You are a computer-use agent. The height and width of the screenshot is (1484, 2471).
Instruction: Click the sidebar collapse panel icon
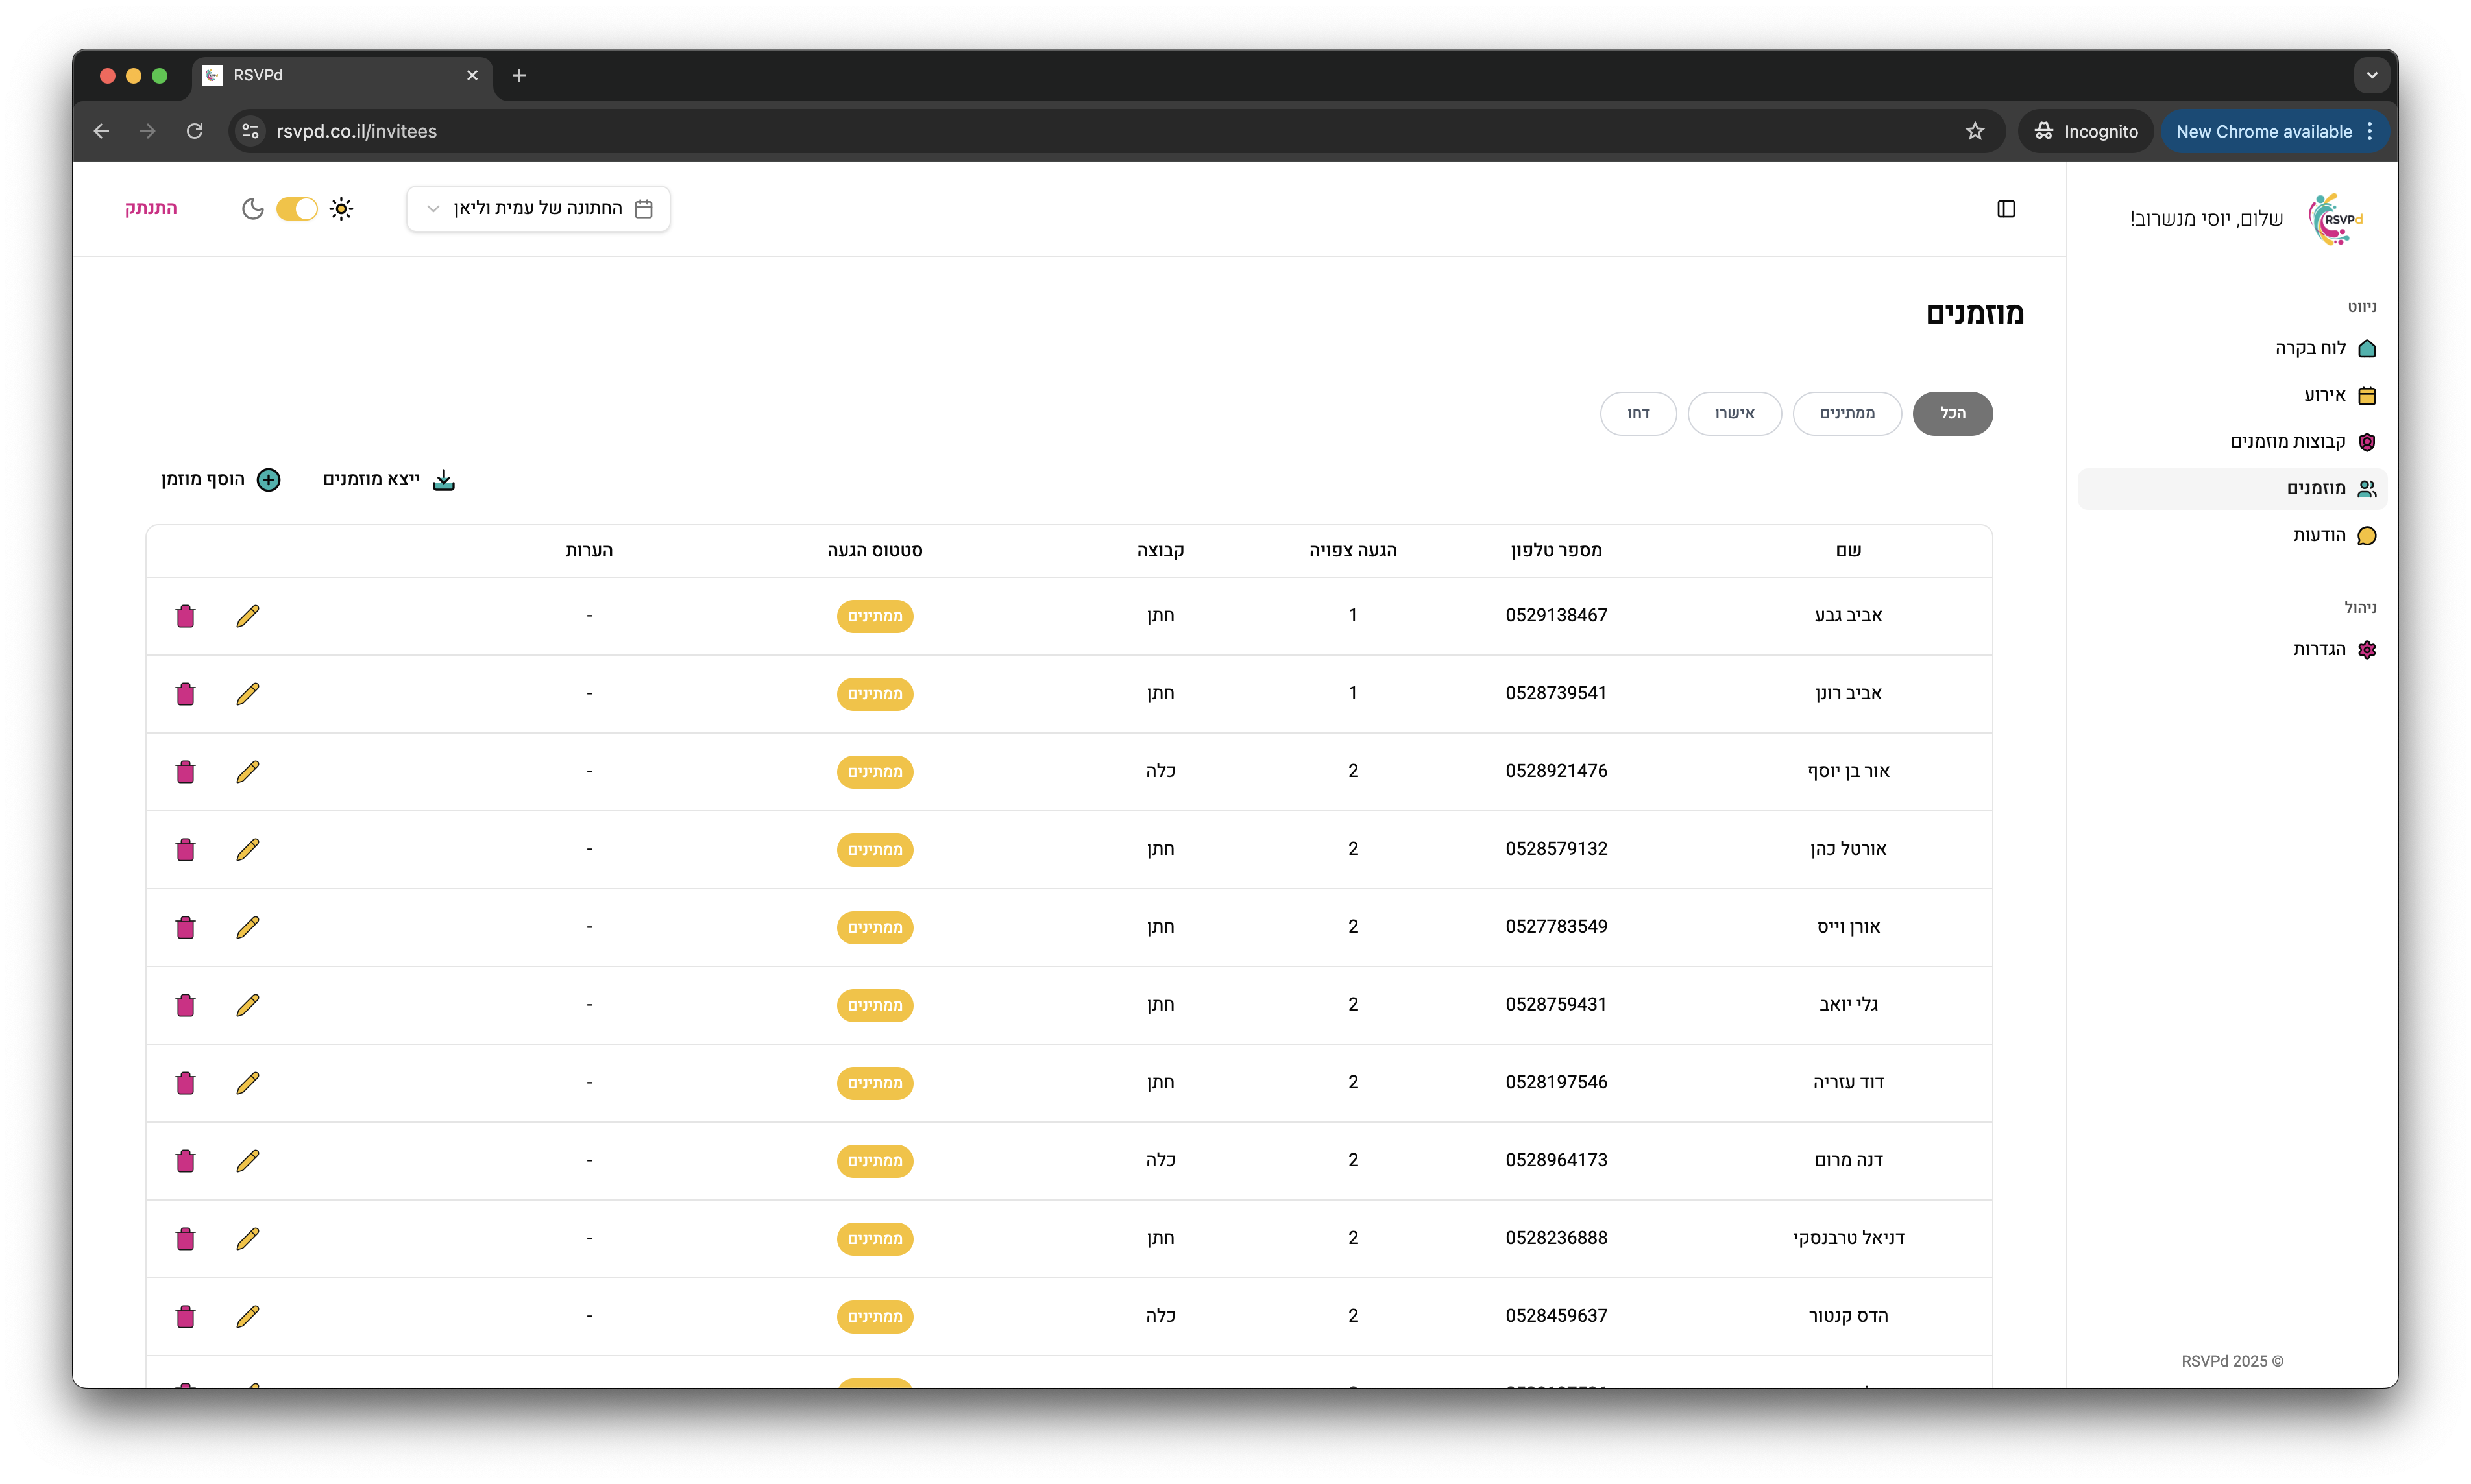[2005, 209]
